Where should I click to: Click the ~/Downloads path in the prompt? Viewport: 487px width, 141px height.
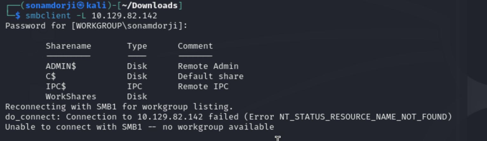coord(155,6)
